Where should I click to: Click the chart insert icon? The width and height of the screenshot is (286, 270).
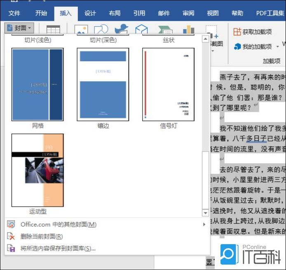(189, 29)
